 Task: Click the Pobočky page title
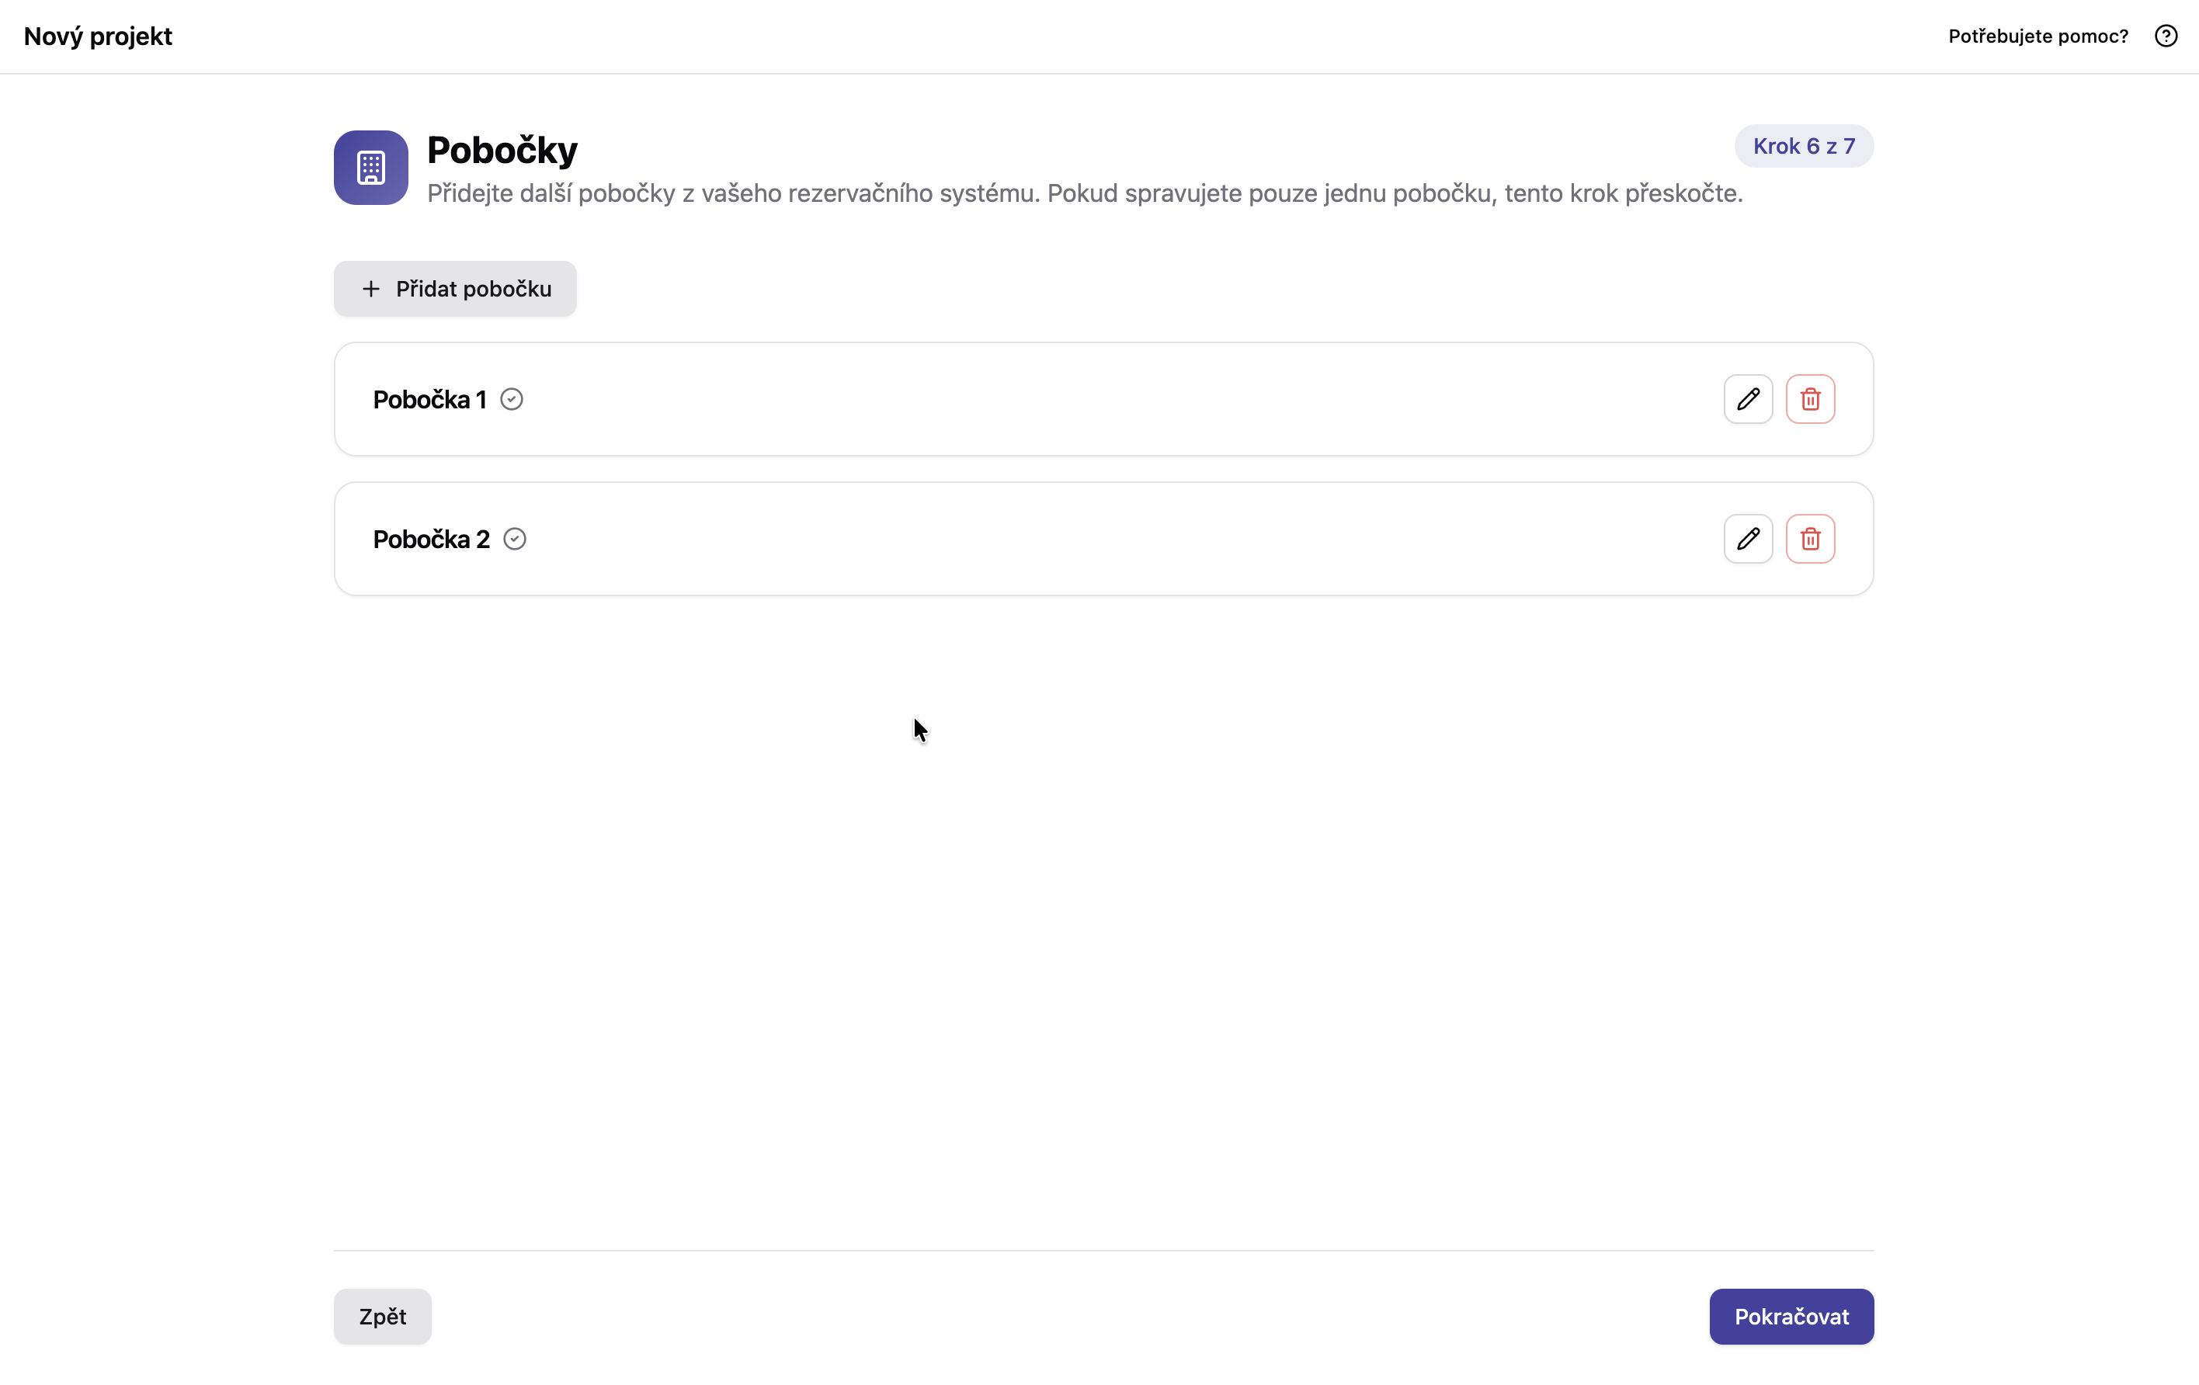click(502, 149)
